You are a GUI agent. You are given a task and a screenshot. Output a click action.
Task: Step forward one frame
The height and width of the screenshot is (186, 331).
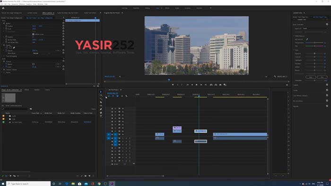point(201,85)
